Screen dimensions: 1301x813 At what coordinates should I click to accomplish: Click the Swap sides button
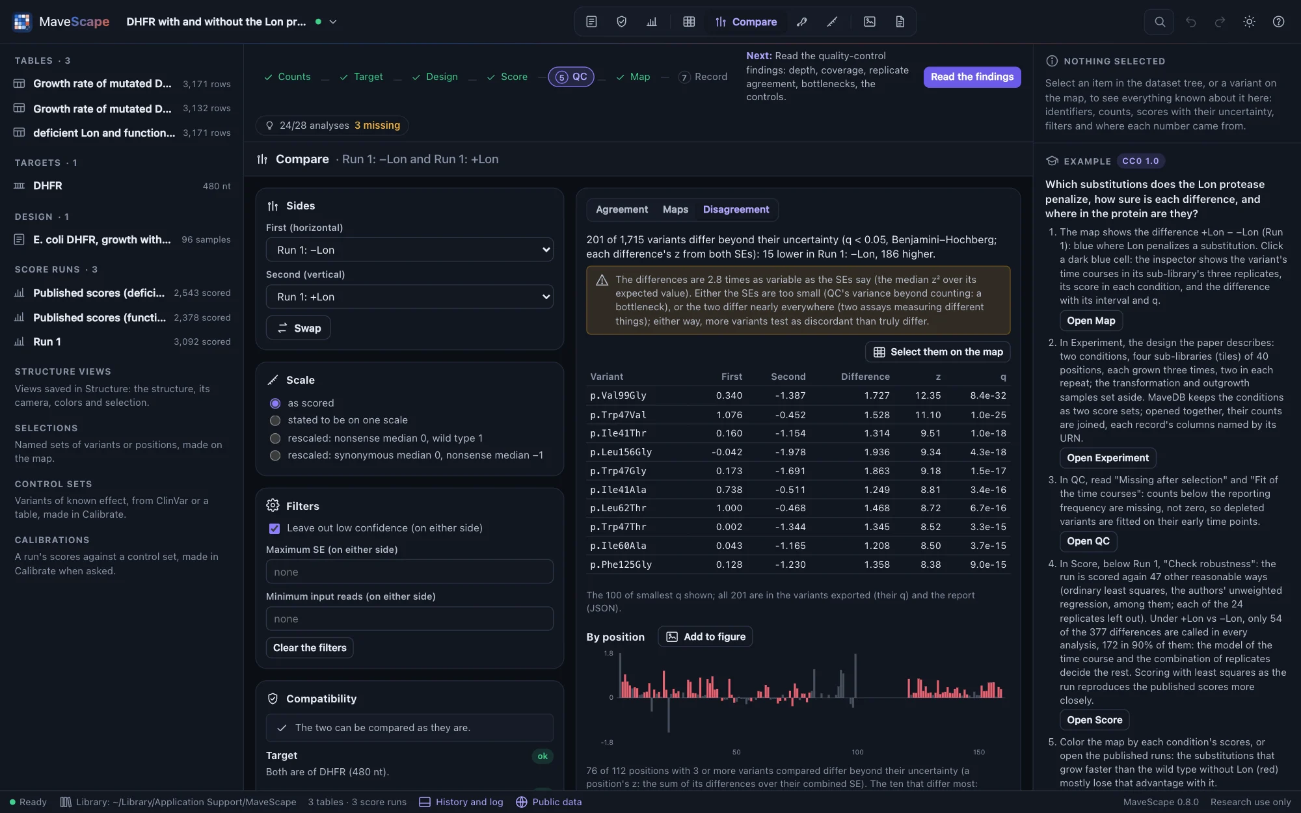[299, 328]
